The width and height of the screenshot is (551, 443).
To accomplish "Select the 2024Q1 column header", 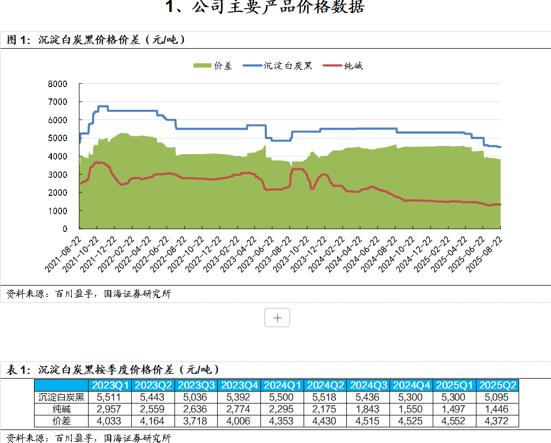I will tap(282, 385).
